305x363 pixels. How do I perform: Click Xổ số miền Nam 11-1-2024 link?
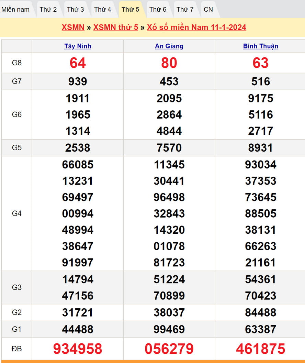click(x=196, y=27)
